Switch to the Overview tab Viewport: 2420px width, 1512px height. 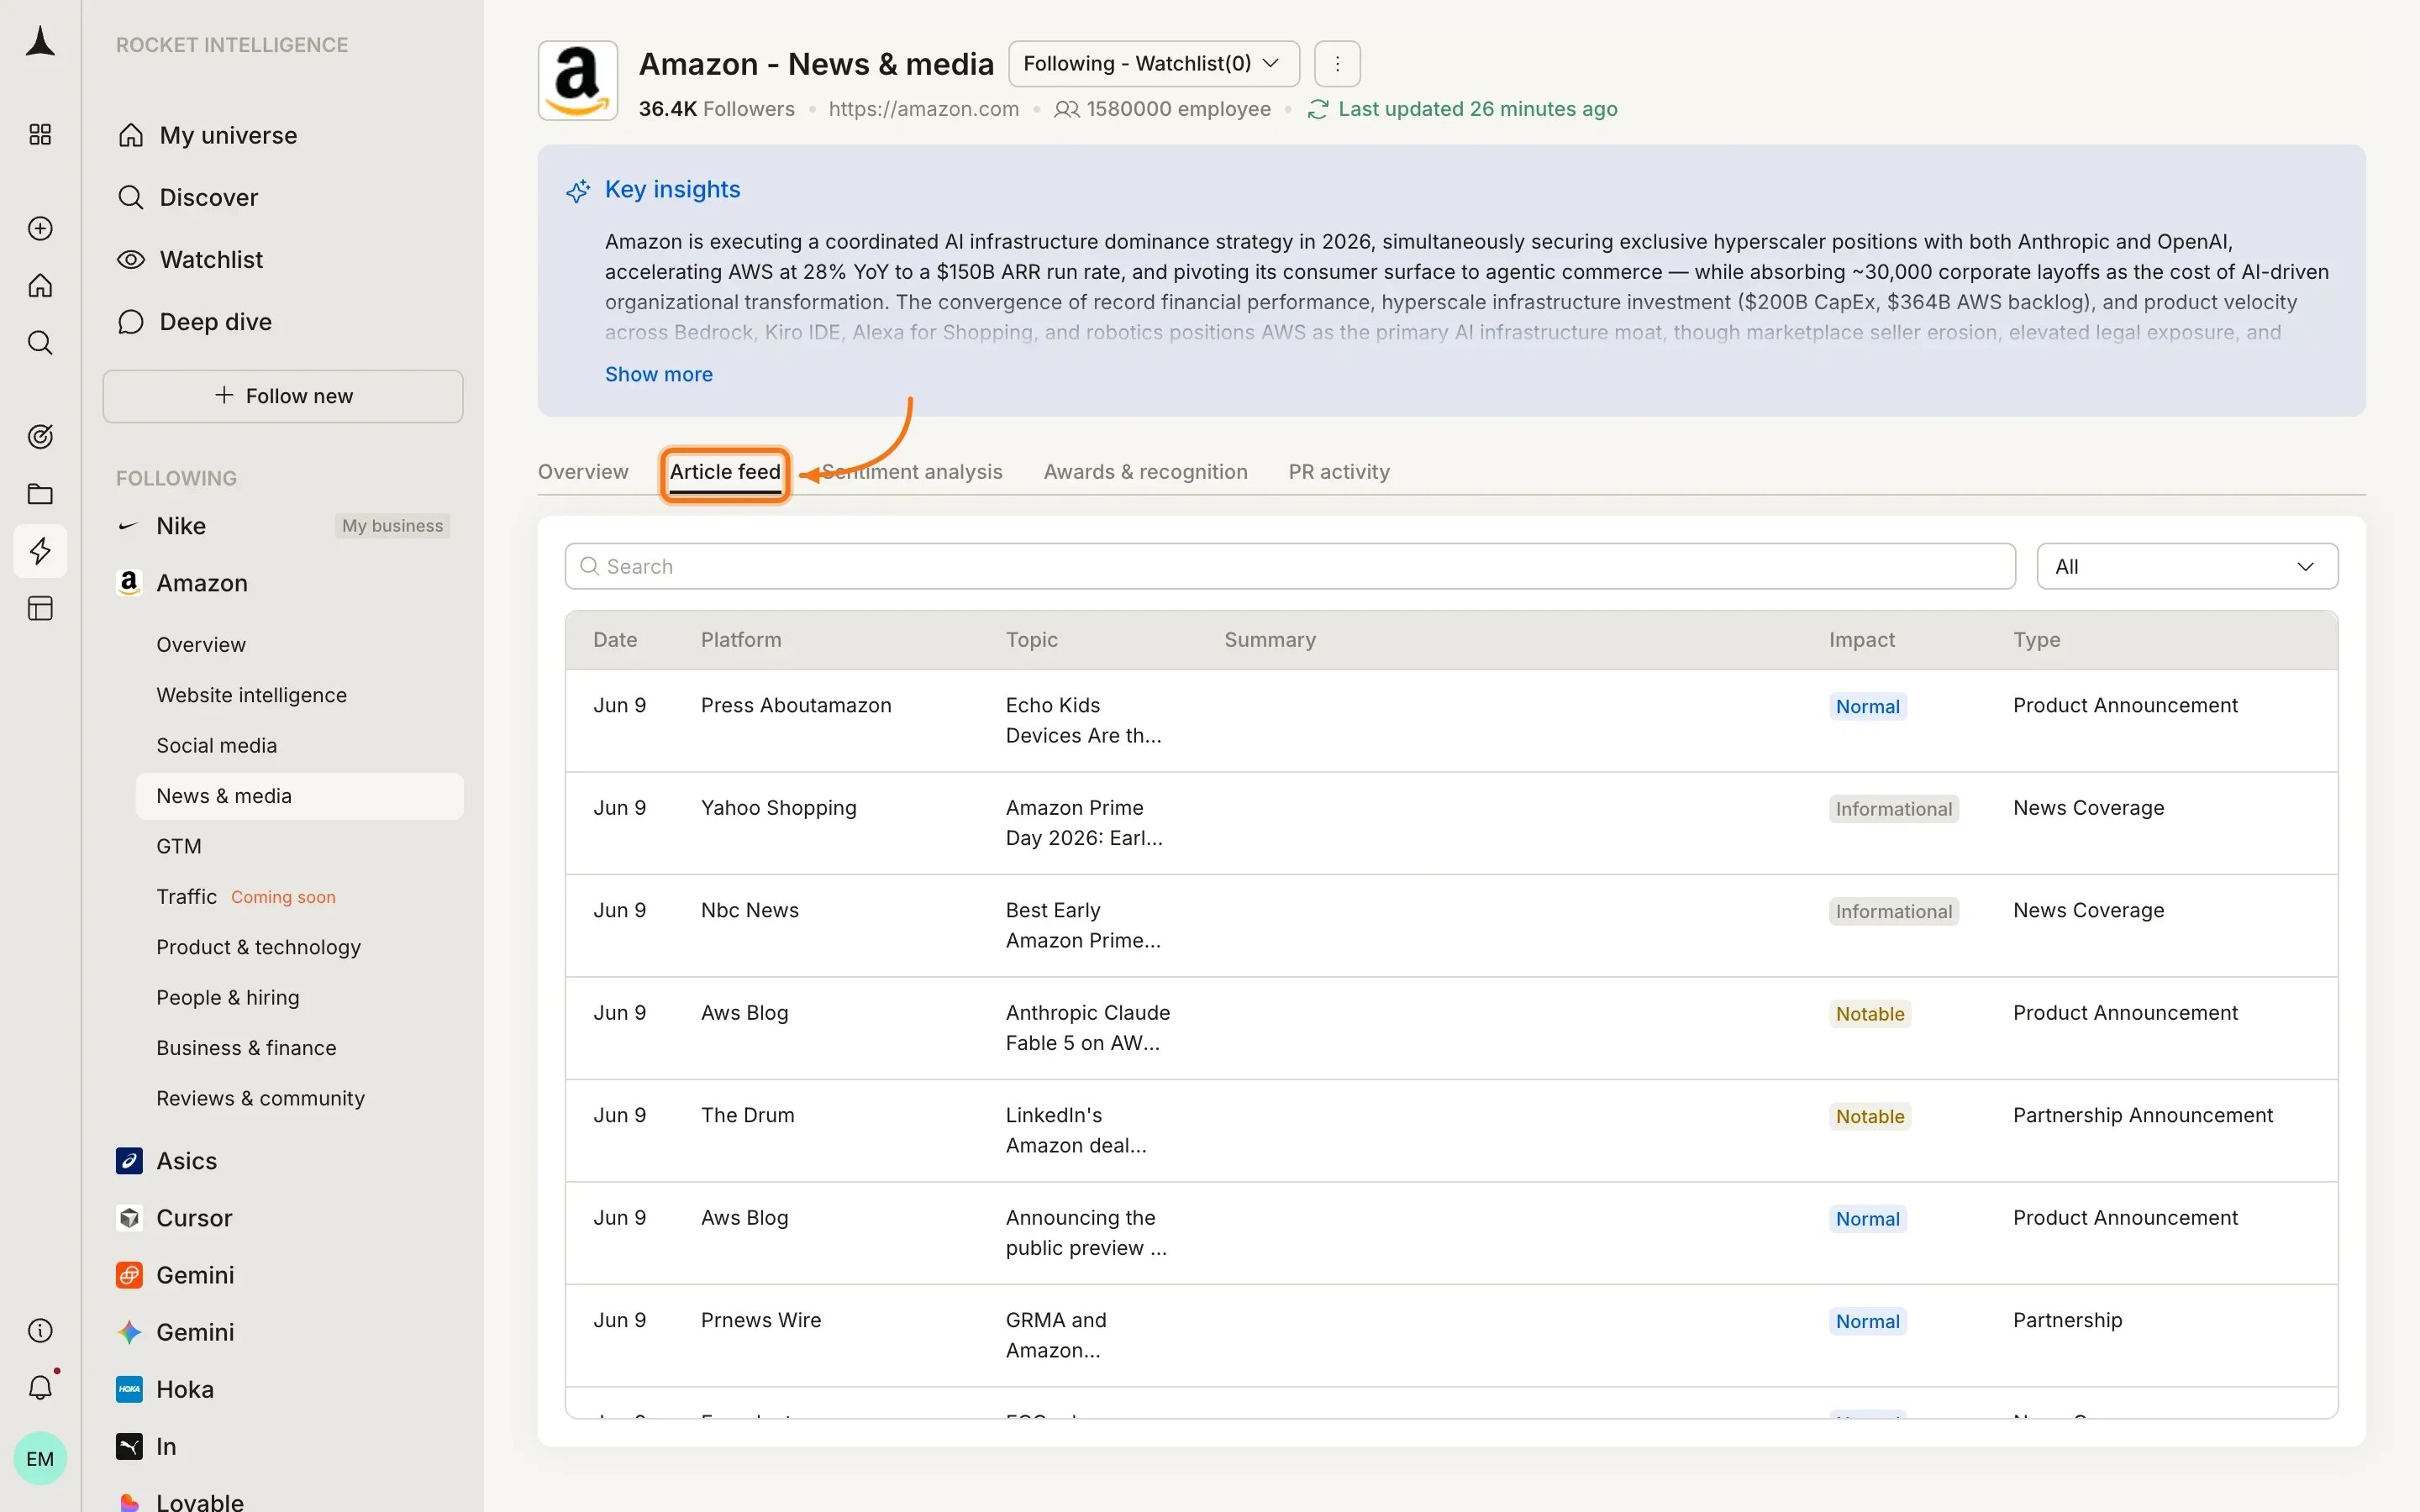pyautogui.click(x=583, y=472)
